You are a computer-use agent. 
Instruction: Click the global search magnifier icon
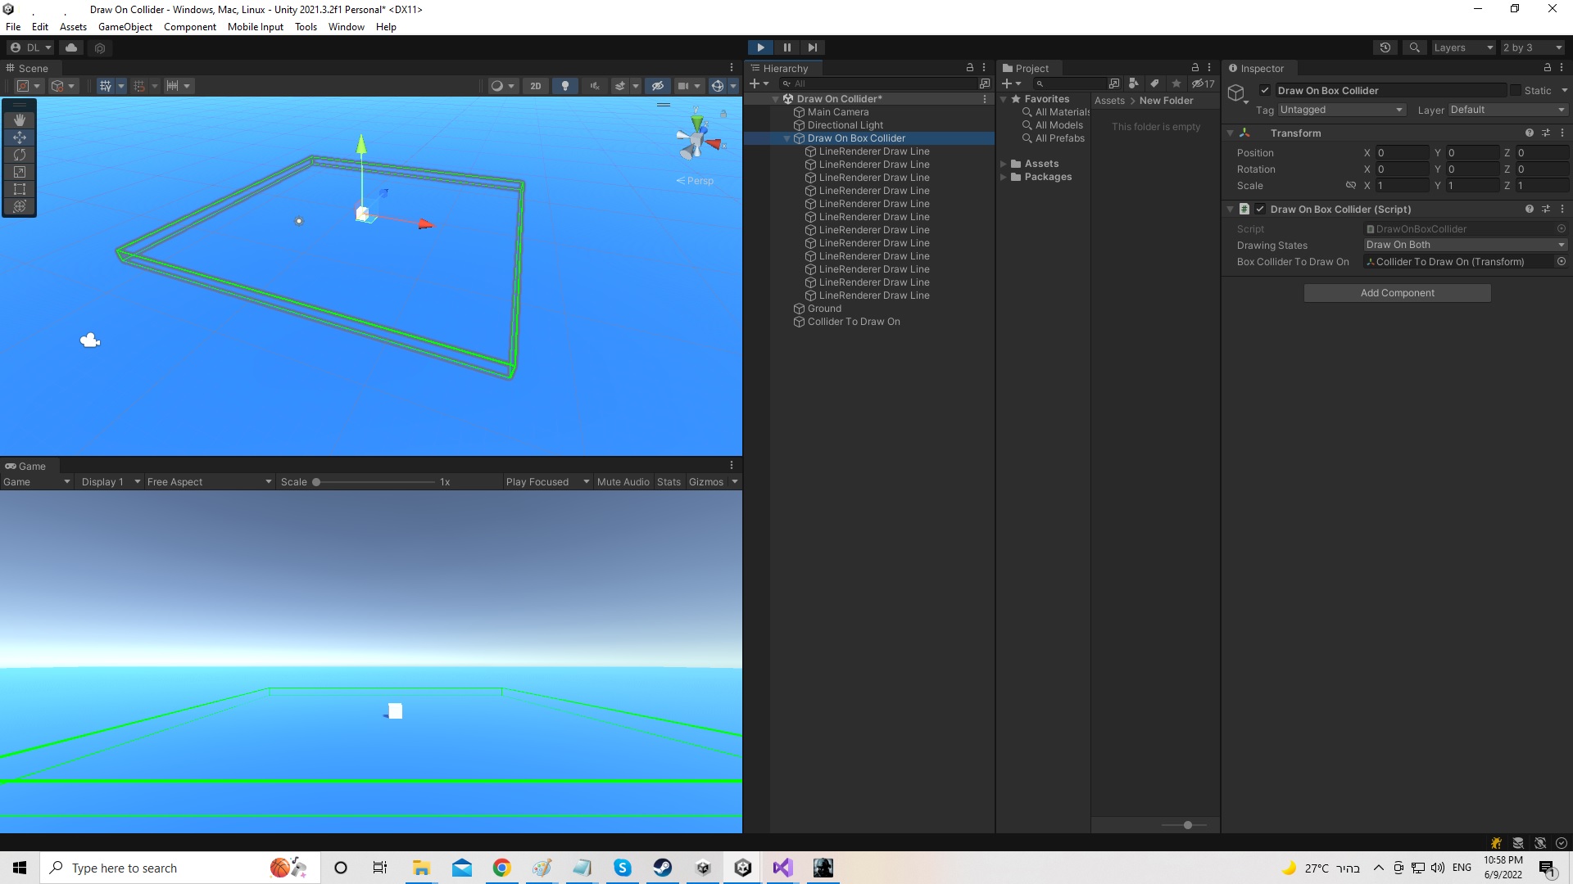click(x=1414, y=47)
